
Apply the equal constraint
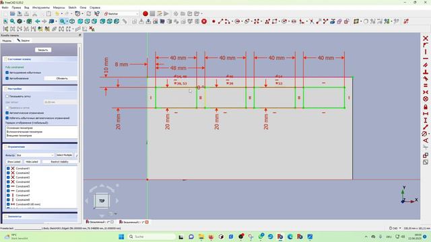tap(426, 85)
